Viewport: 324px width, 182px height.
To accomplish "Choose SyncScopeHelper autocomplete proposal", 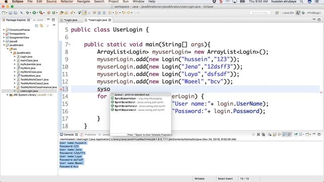I will click(141, 99).
